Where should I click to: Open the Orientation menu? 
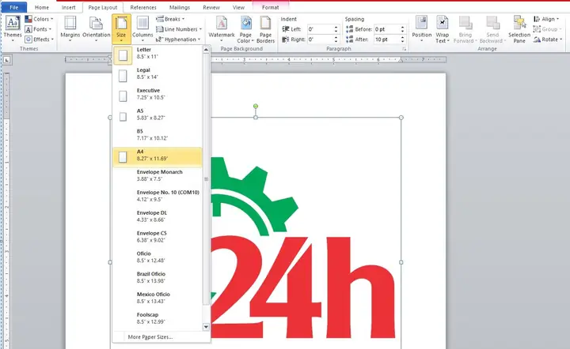[97, 28]
